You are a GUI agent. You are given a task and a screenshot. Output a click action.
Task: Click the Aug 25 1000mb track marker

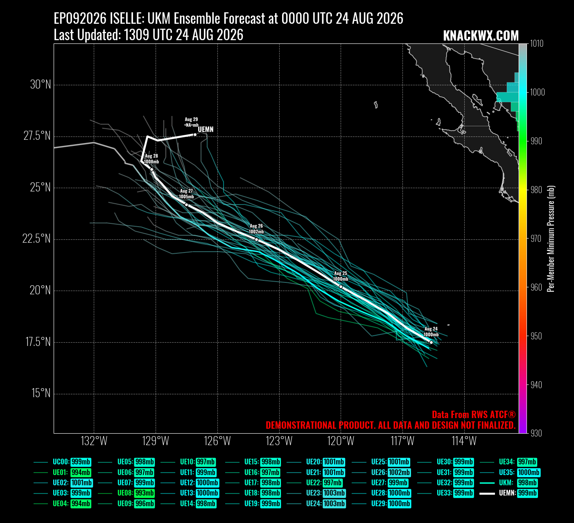(x=341, y=287)
